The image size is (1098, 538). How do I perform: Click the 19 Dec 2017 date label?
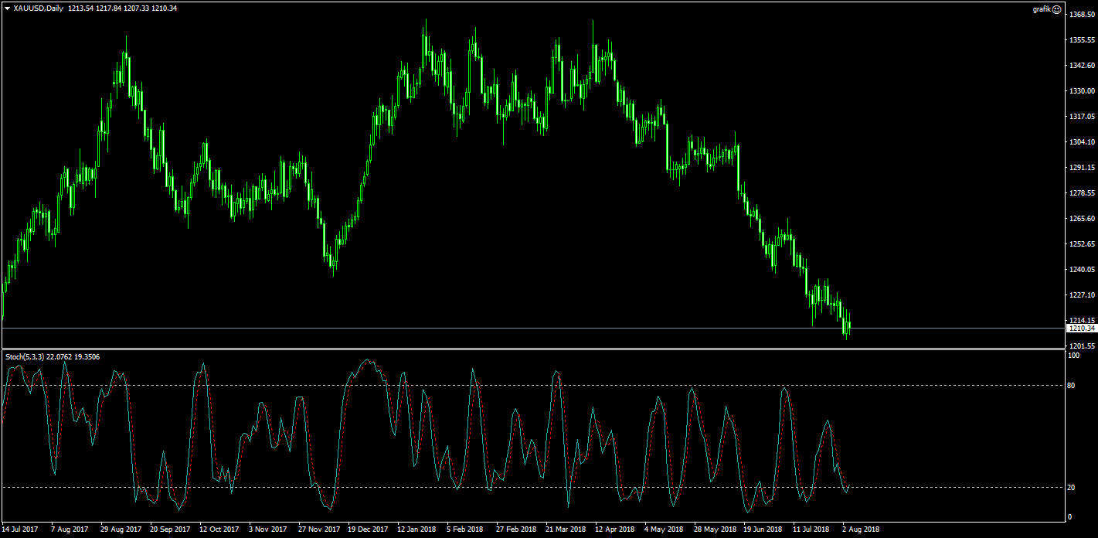368,529
